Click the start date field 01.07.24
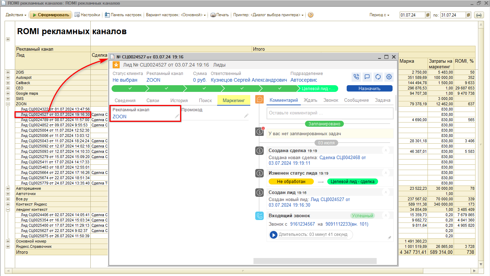The image size is (490, 276). [412, 15]
